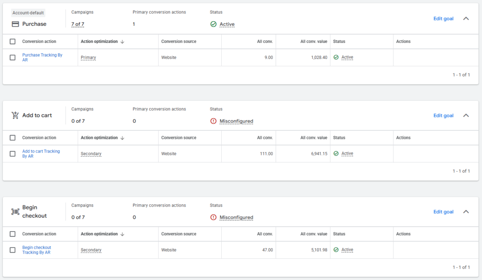Click the Add to cart shopping cart icon
The width and height of the screenshot is (482, 280).
coord(15,115)
